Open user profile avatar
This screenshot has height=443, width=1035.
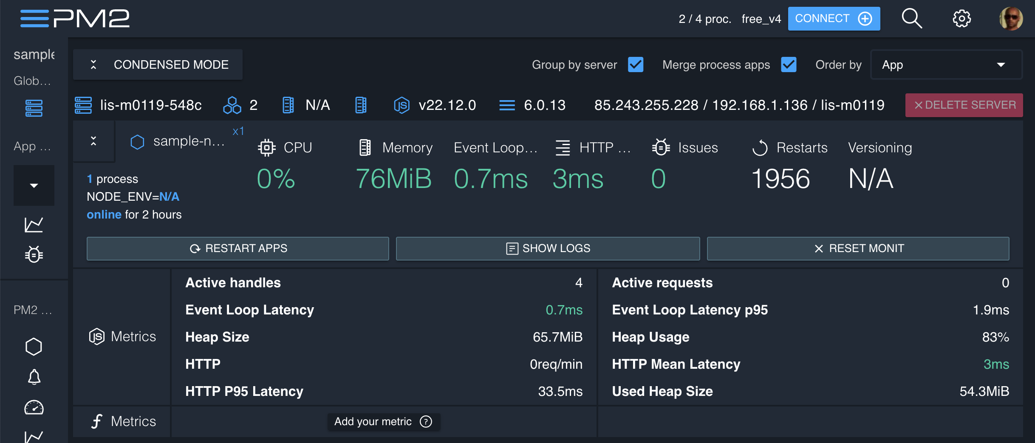point(1011,19)
